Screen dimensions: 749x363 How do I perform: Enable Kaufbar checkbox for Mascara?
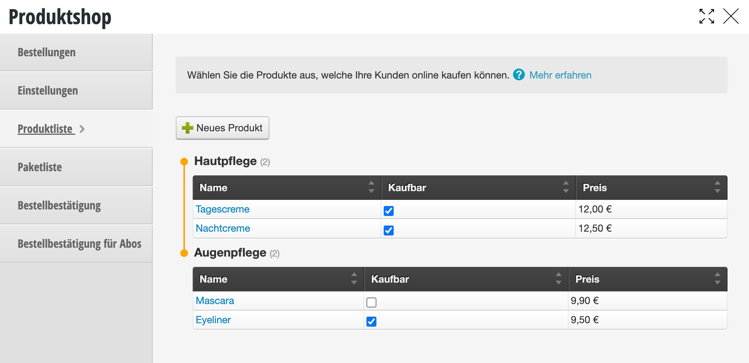point(371,302)
